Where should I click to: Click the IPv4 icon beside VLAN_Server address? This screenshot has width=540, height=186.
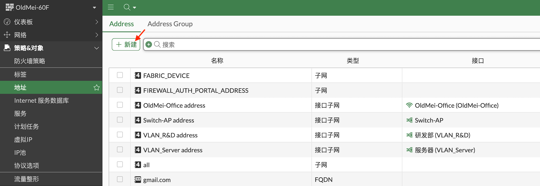point(138,150)
